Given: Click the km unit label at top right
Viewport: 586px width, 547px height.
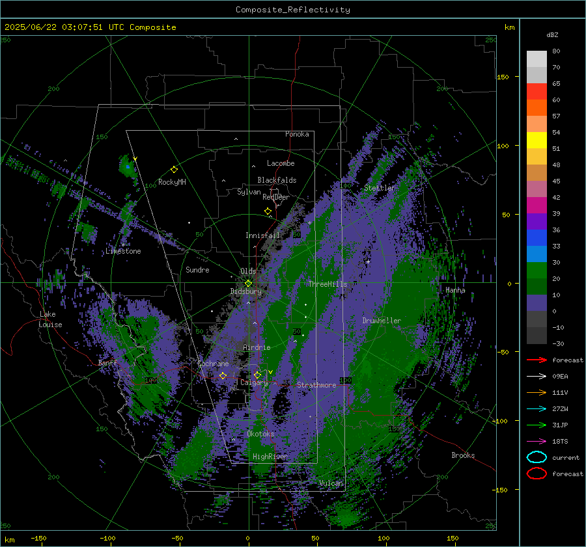Looking at the screenshot, I should [x=509, y=27].
